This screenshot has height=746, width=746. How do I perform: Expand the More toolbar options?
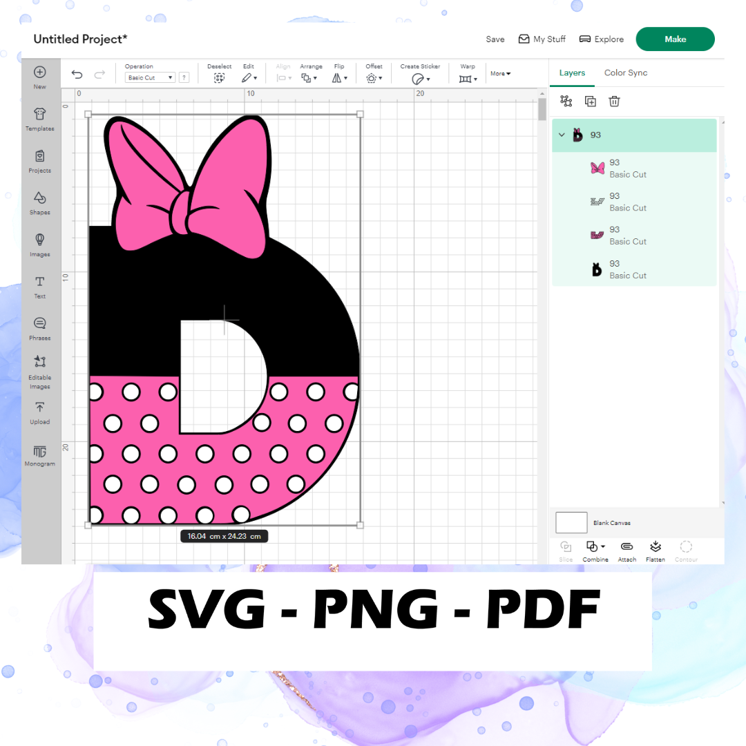(501, 74)
